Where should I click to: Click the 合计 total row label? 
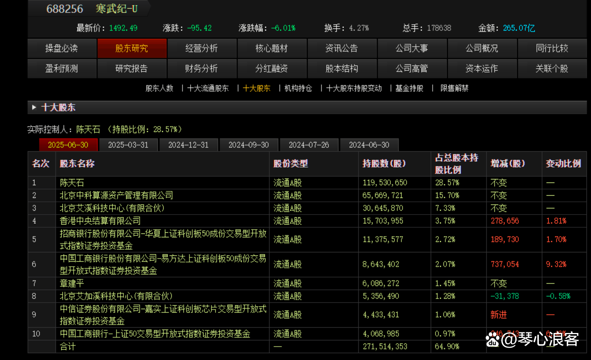68,346
